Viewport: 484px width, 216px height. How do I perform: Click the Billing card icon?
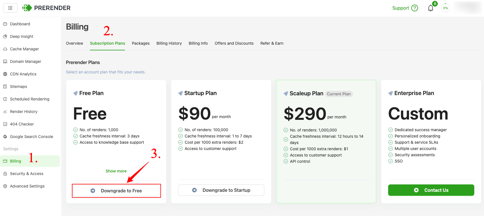tap(5, 161)
